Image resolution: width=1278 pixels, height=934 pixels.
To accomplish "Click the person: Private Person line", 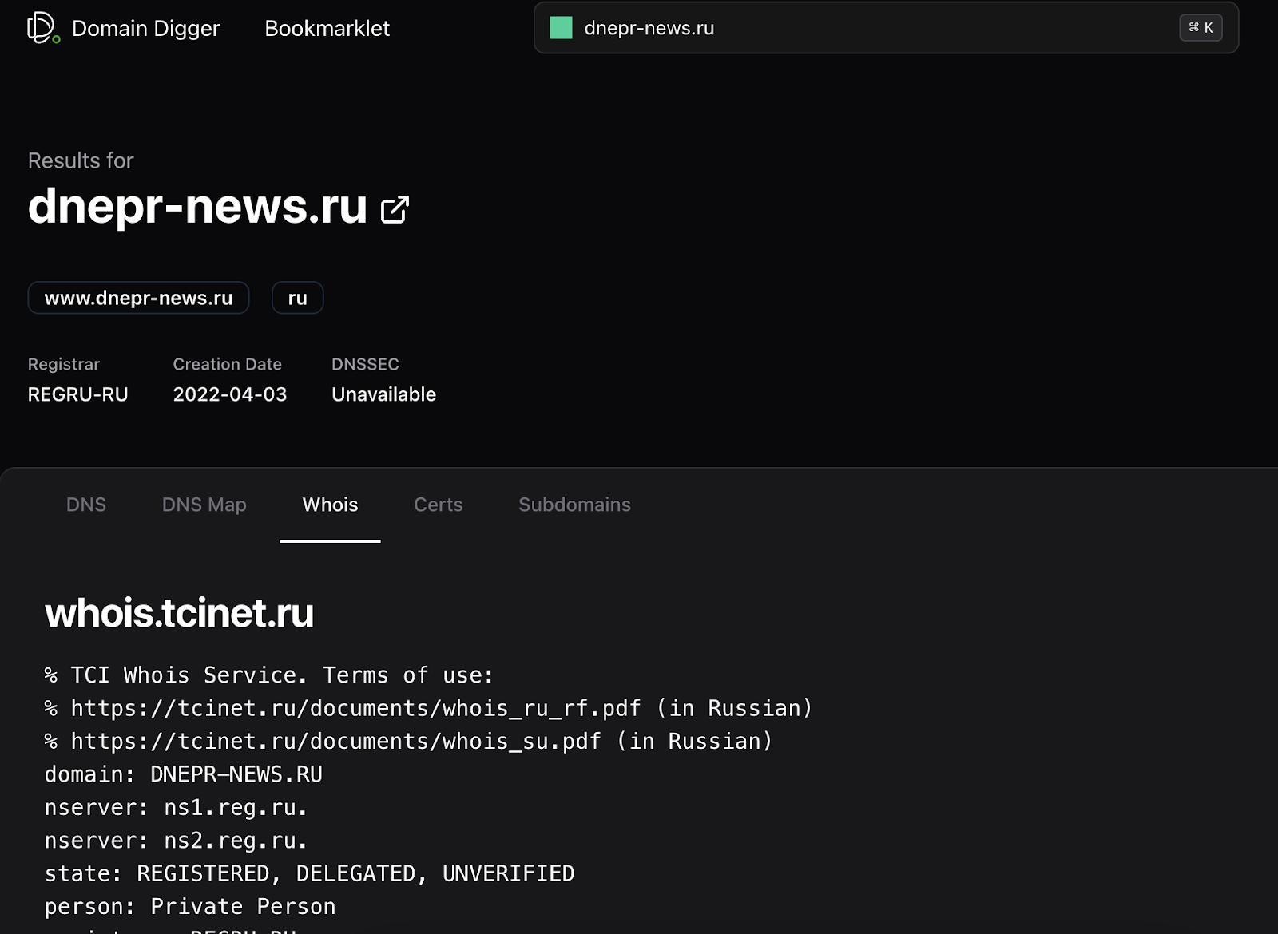I will 190,907.
